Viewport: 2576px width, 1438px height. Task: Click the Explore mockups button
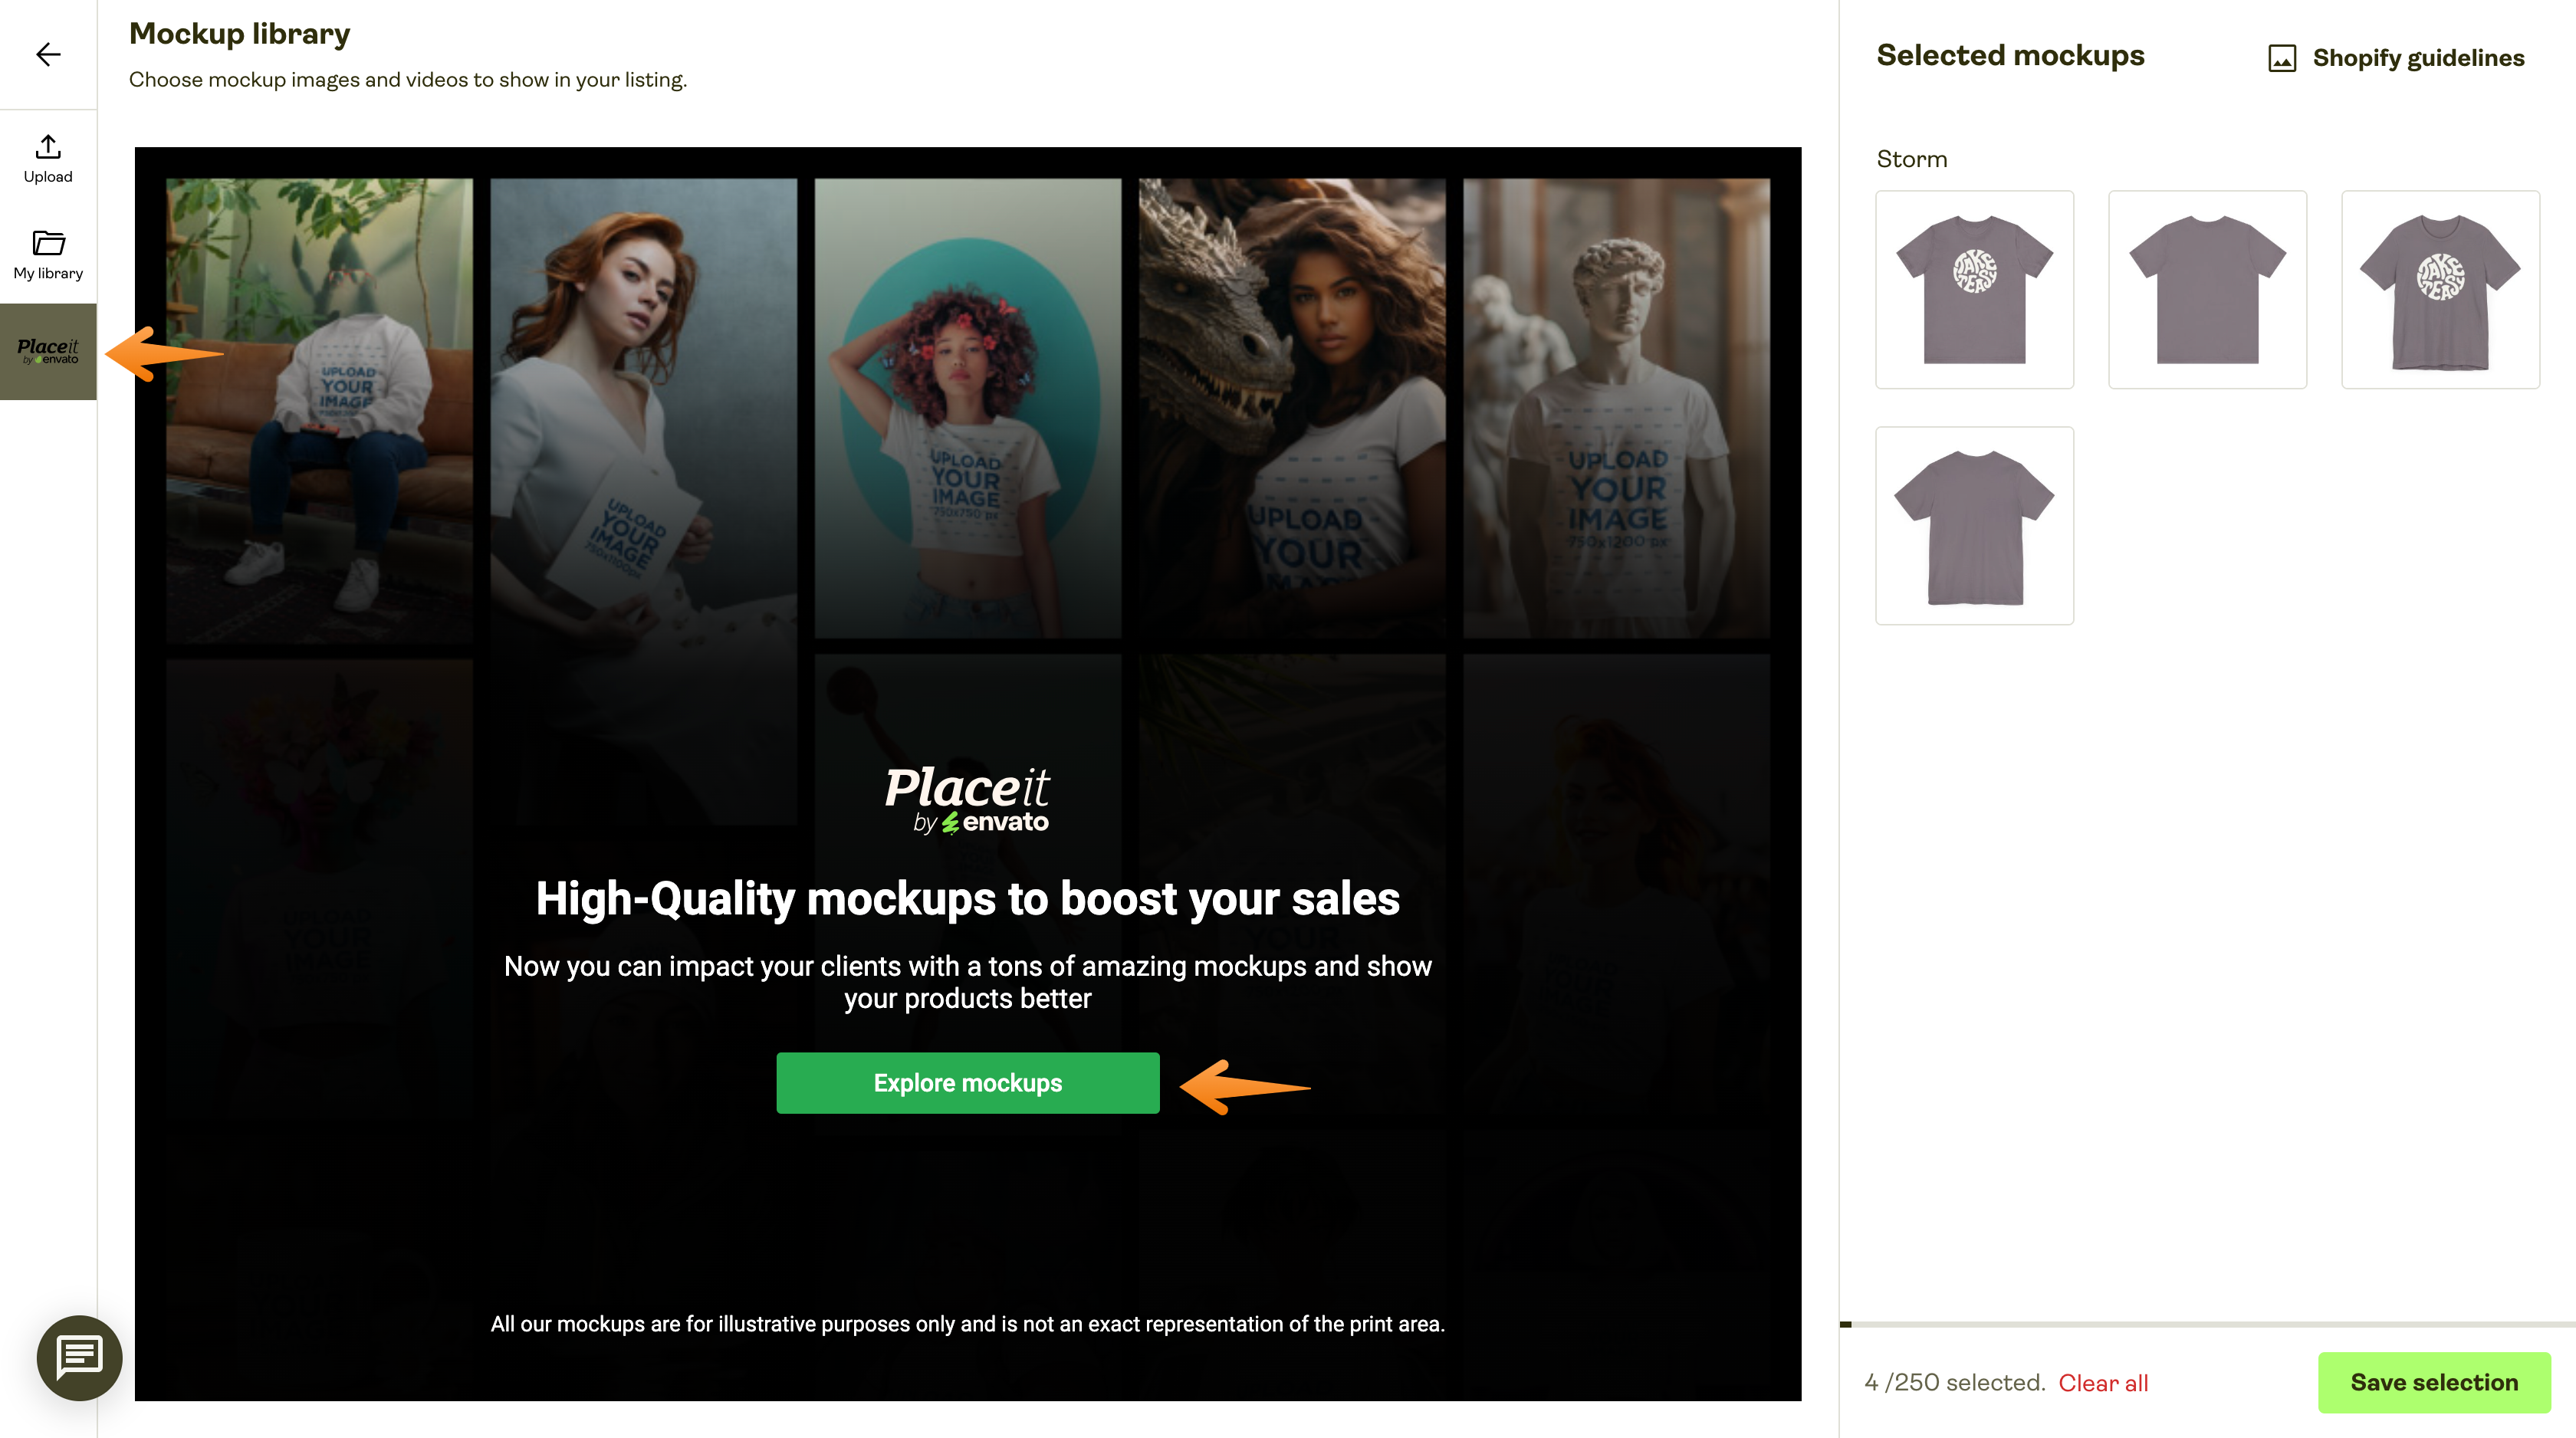click(x=967, y=1083)
